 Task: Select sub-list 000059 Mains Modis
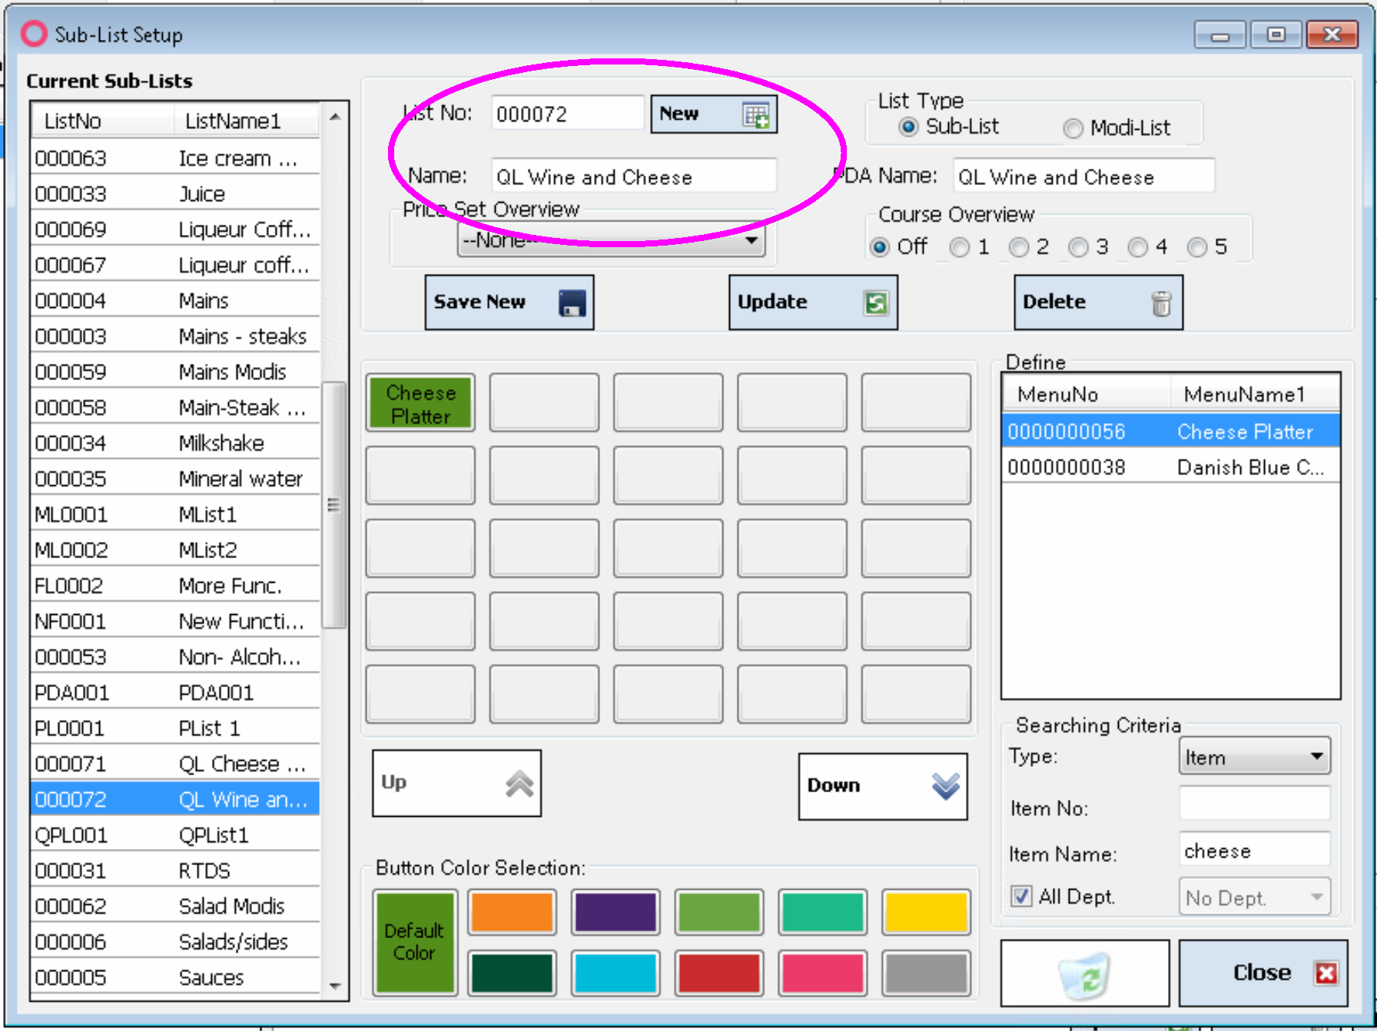tap(175, 372)
